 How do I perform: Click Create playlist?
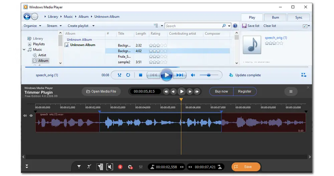78,26
